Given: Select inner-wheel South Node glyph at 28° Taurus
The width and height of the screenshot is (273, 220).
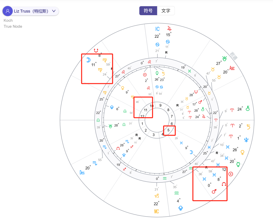Looking at the screenshot, I should [196, 92].
